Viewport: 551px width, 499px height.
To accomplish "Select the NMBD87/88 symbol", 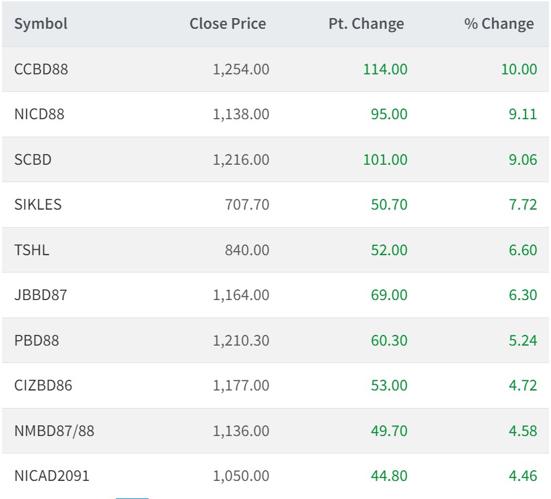I will [x=54, y=431].
